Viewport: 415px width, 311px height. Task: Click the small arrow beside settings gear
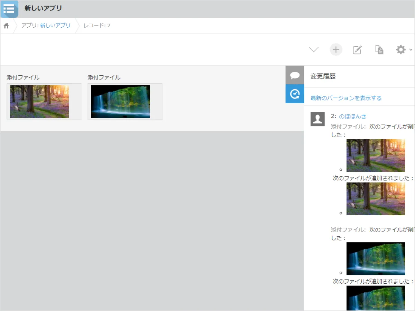(411, 50)
